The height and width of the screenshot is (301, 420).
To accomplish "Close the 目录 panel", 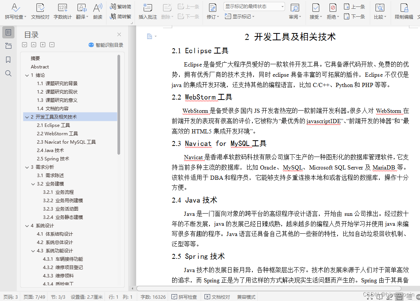I will point(119,34).
